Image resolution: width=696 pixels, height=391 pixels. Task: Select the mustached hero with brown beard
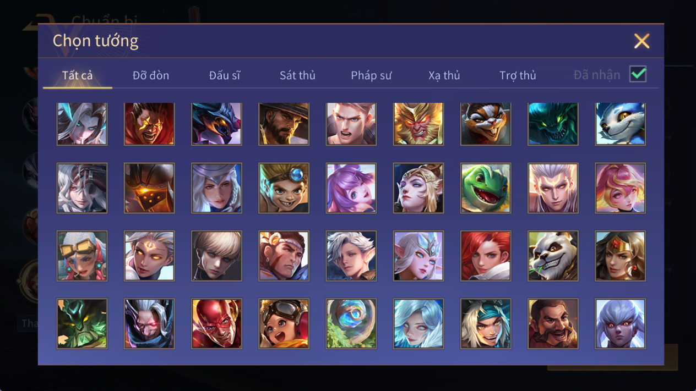pos(553,324)
